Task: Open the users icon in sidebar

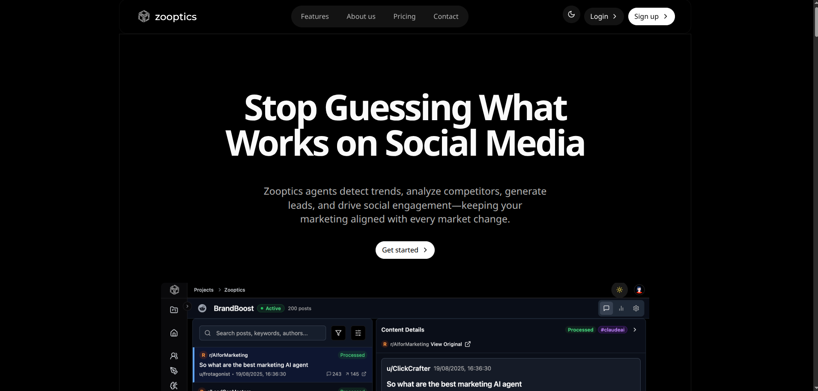Action: coord(174,356)
